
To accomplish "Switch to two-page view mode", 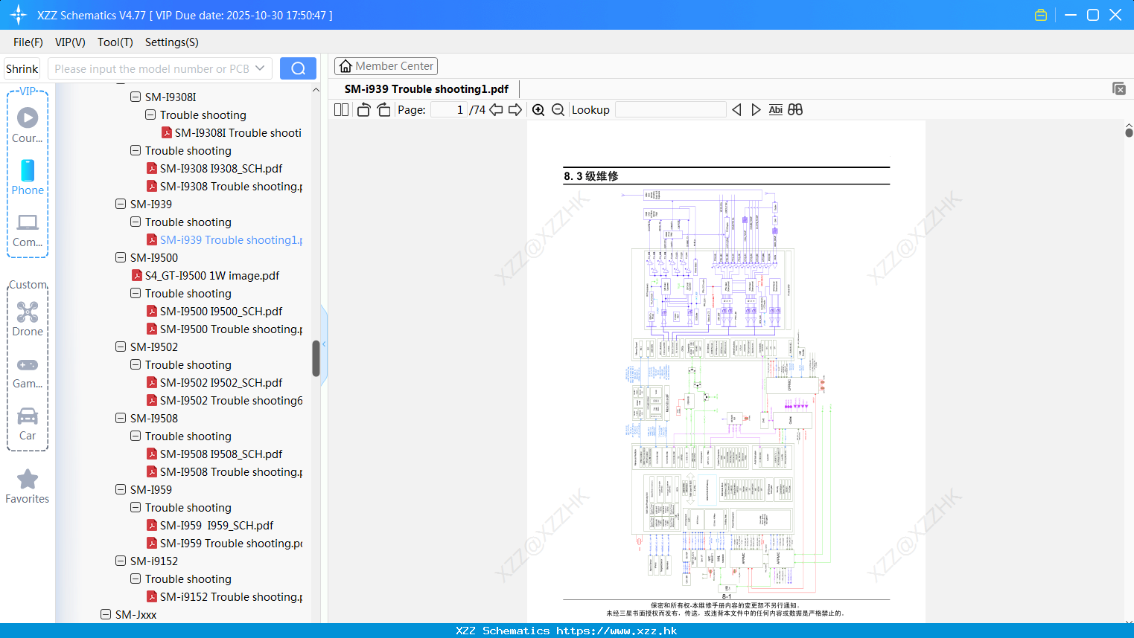I will tap(341, 109).
